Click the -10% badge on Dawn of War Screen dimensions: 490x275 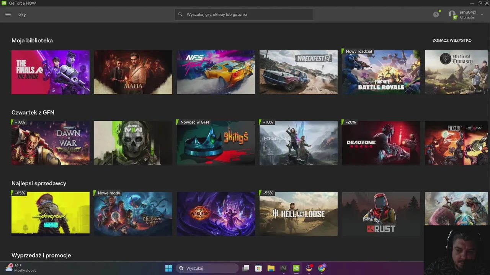[x=20, y=122]
